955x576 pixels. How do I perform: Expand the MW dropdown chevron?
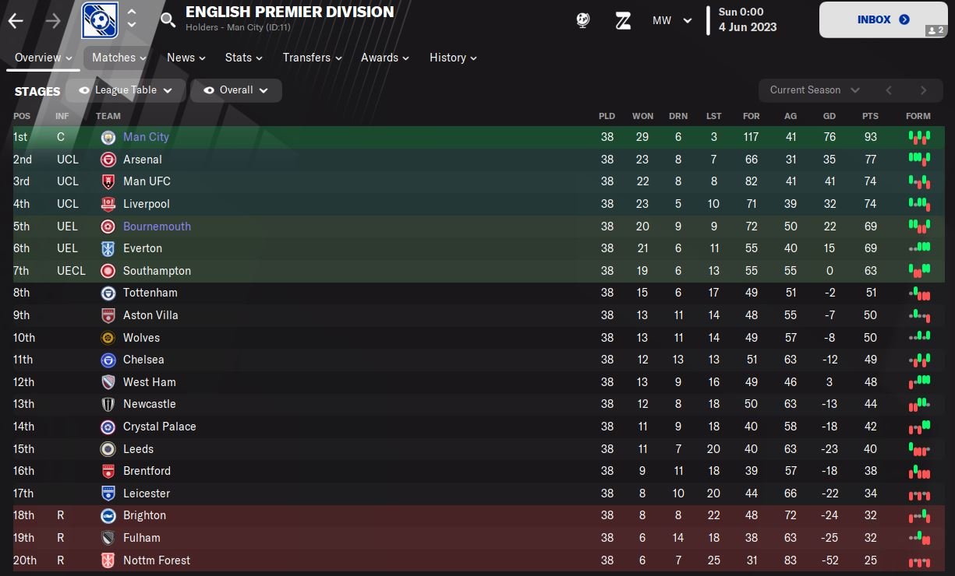point(687,21)
